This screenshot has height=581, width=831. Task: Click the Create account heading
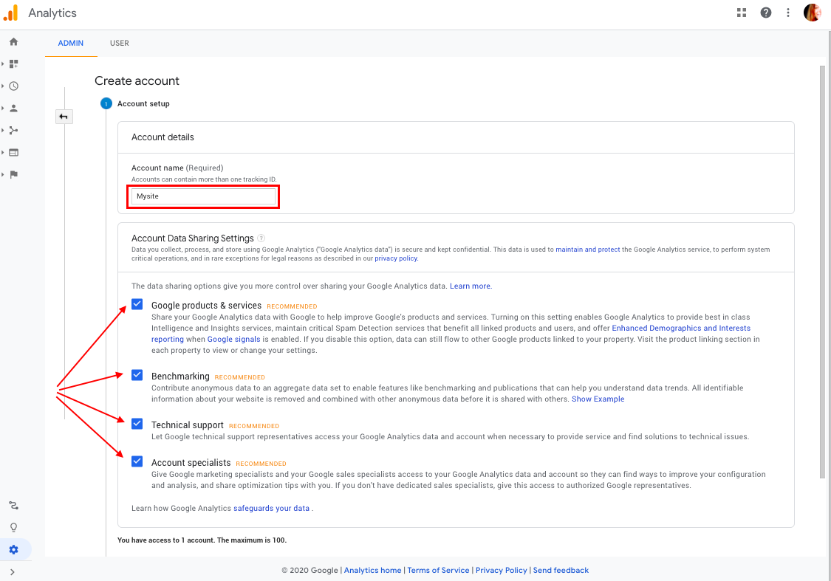point(137,81)
